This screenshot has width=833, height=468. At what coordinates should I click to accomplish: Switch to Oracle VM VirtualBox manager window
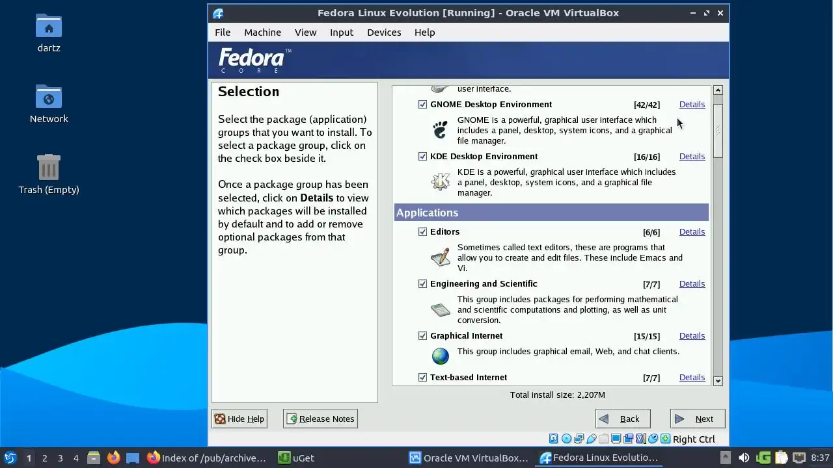(469, 458)
